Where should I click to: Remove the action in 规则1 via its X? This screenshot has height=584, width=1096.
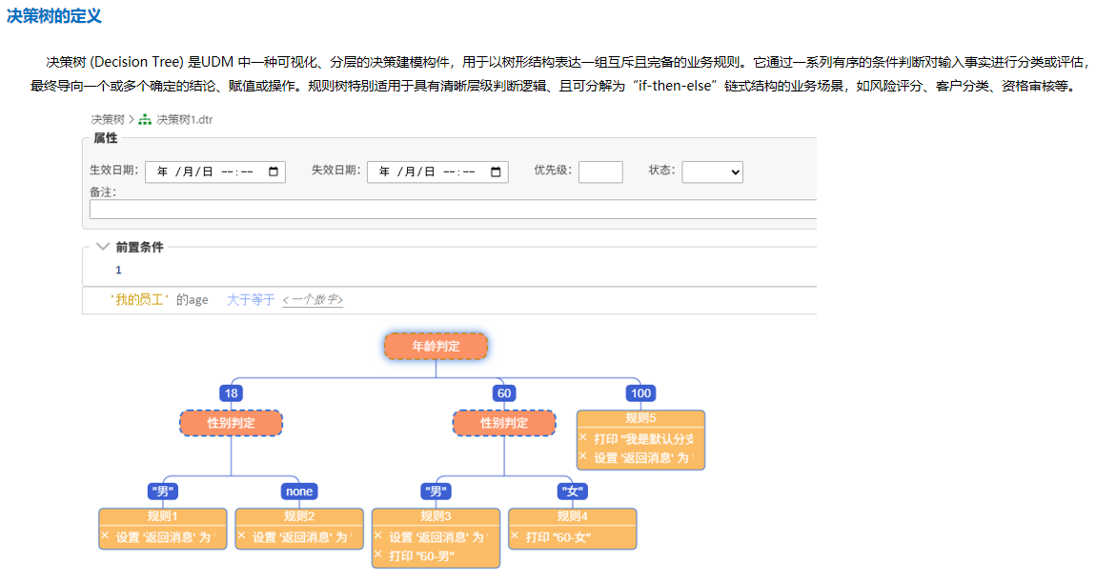coord(105,536)
